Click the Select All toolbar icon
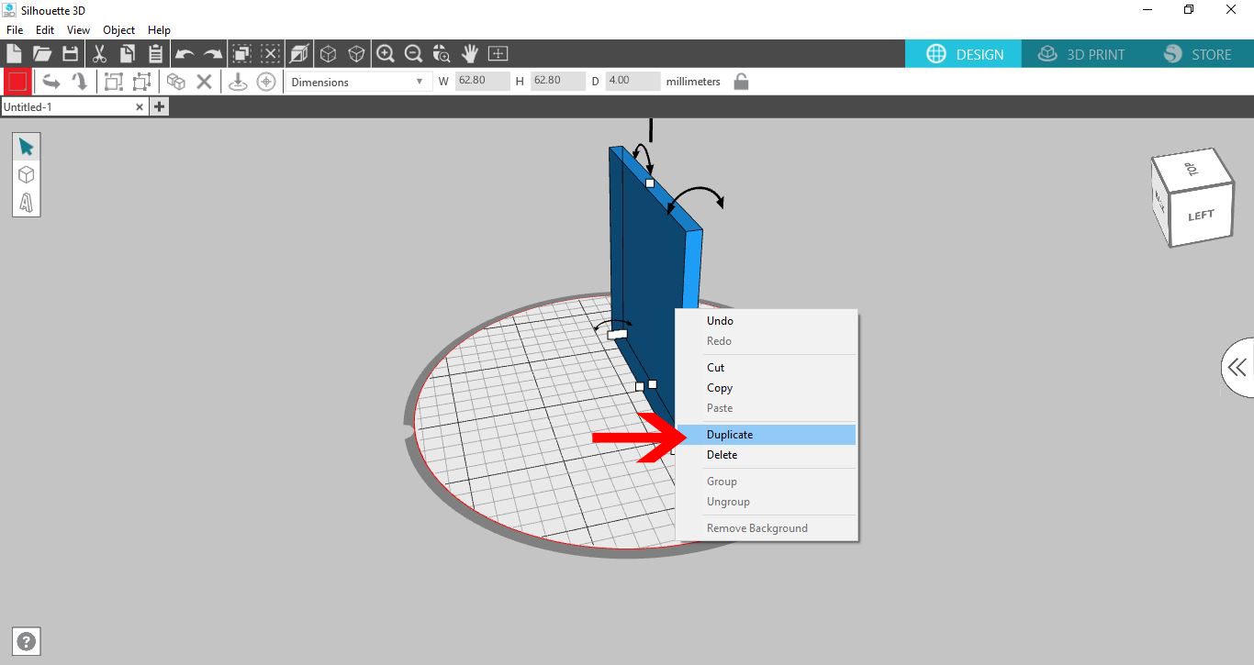Image resolution: width=1254 pixels, height=665 pixels. click(242, 53)
